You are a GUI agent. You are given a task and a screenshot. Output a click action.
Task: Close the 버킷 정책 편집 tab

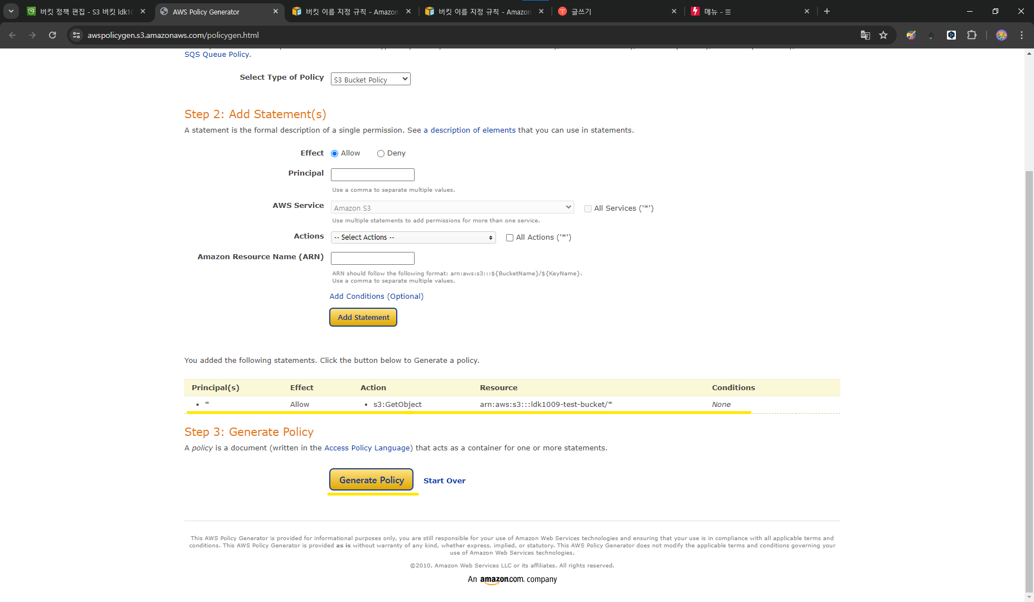point(143,11)
